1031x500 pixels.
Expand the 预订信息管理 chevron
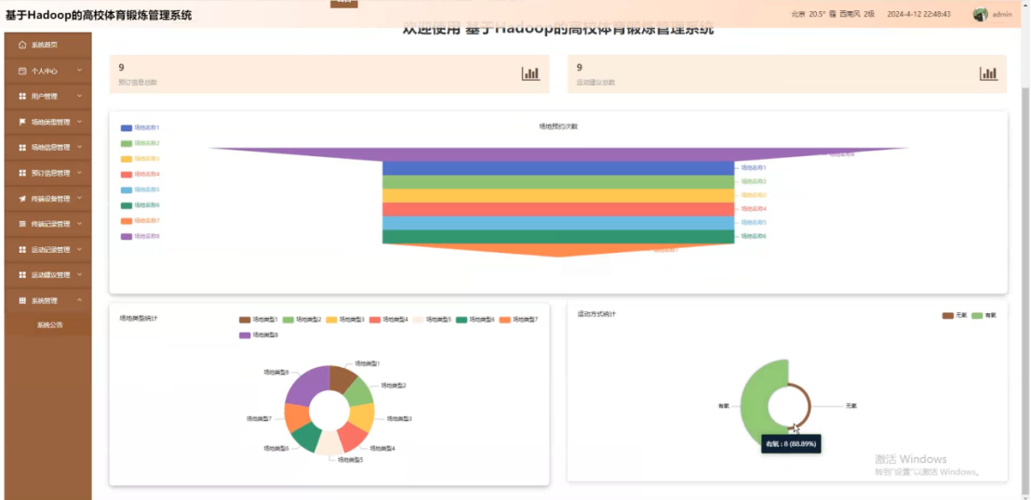(x=80, y=172)
